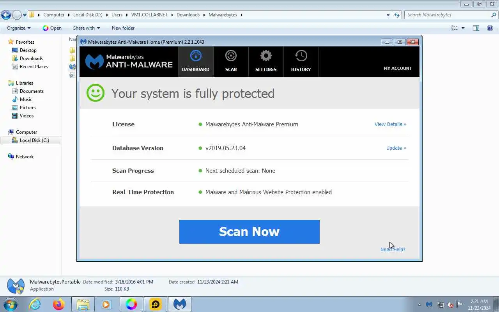
Task: Click Open in the Explorer toolbar
Action: pos(52,28)
